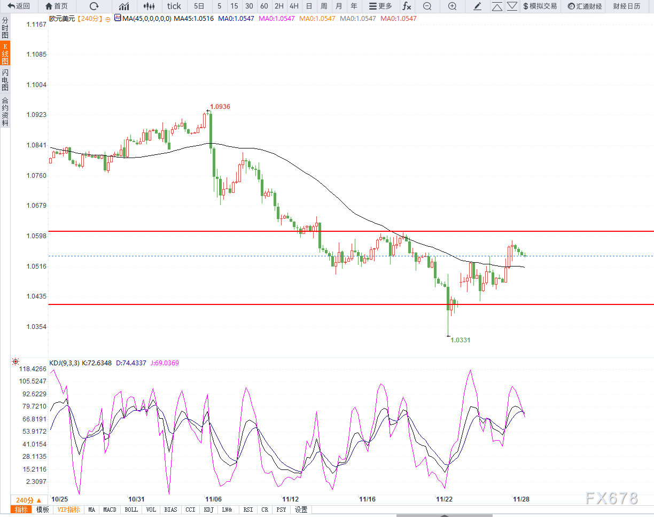Apply the MACD indicator

click(110, 510)
